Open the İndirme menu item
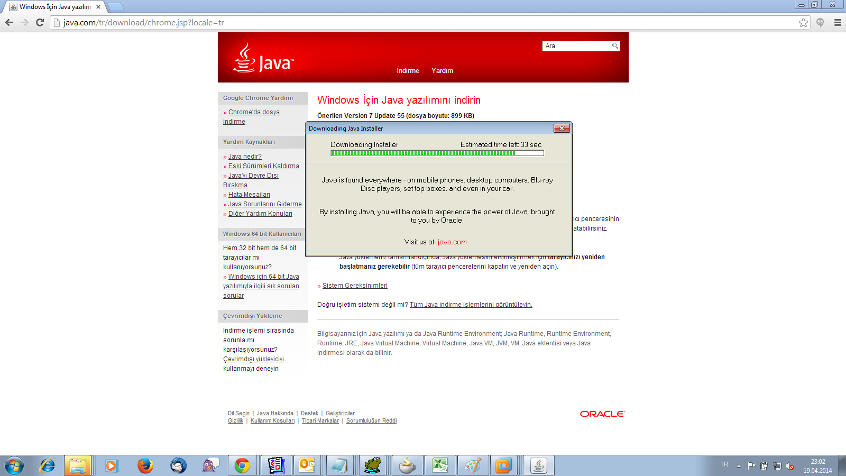Screen dimensions: 846x476 tap(408, 70)
